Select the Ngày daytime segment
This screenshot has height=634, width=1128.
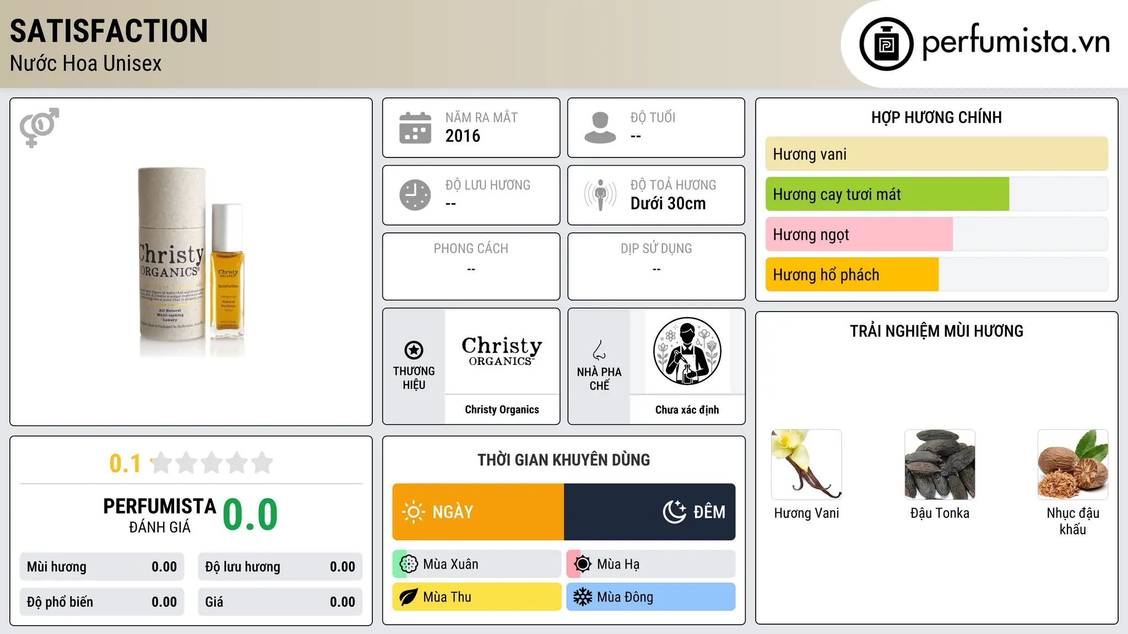pyautogui.click(x=478, y=512)
